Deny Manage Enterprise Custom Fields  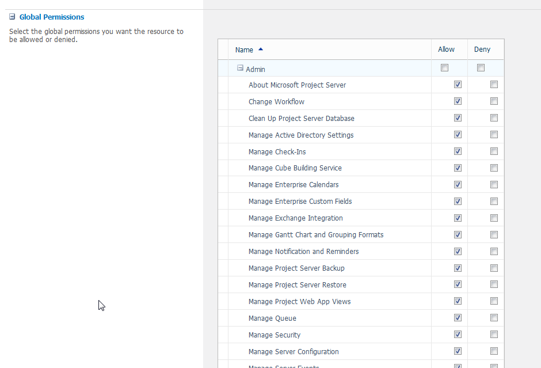494,202
